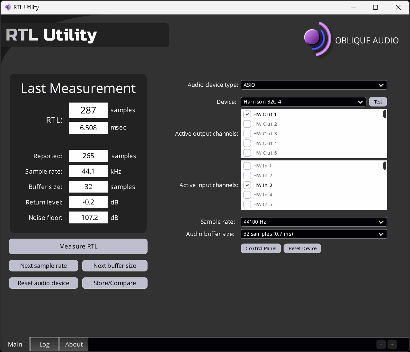Screen dimensions: 410x352
Task: Click the Active input channels label
Action: 209,185
